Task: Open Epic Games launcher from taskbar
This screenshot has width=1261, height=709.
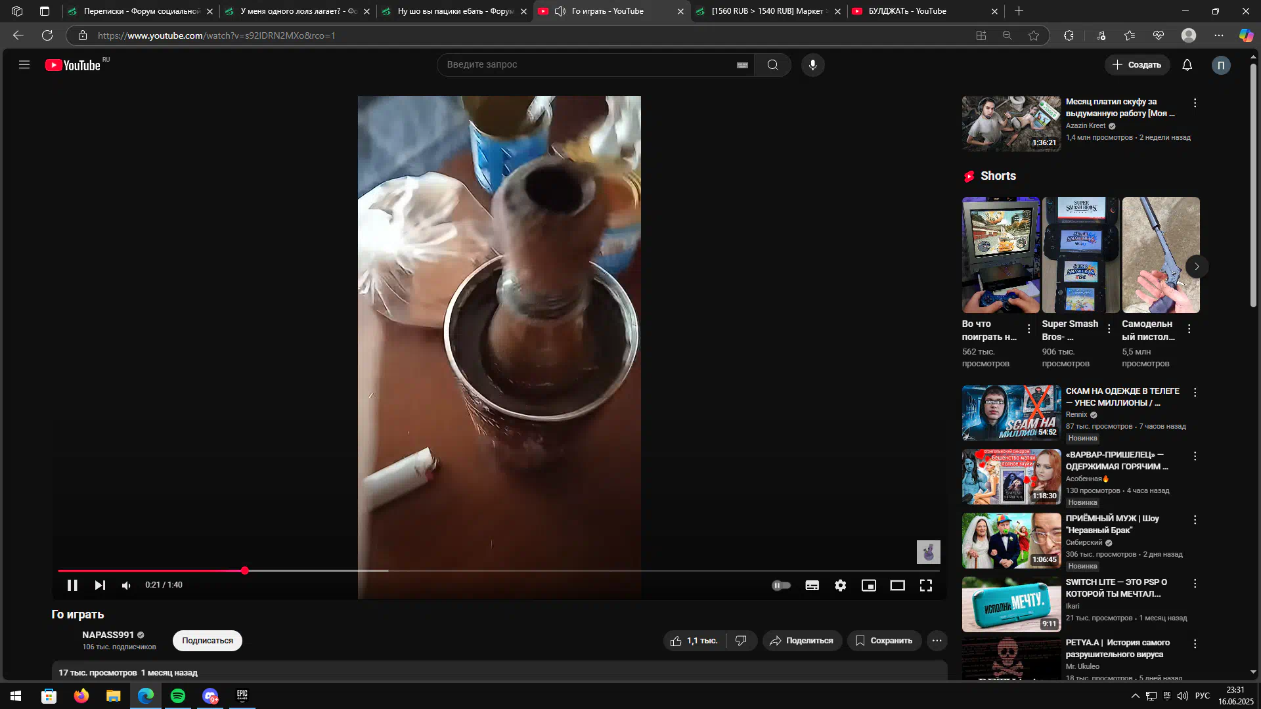Action: (242, 696)
